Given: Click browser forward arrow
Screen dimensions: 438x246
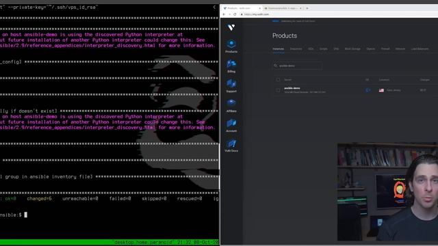Looking at the screenshot, I should tap(229, 14).
